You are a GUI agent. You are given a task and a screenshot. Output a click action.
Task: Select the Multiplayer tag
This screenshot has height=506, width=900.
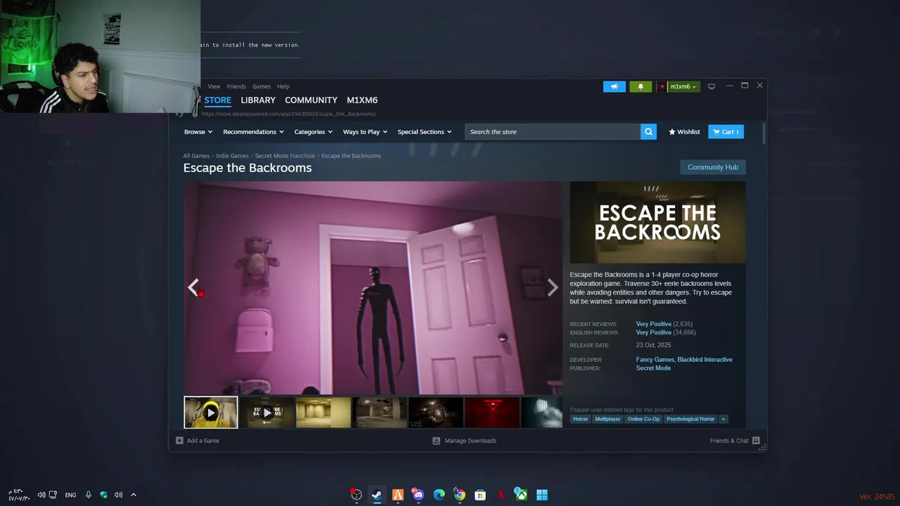coord(607,419)
